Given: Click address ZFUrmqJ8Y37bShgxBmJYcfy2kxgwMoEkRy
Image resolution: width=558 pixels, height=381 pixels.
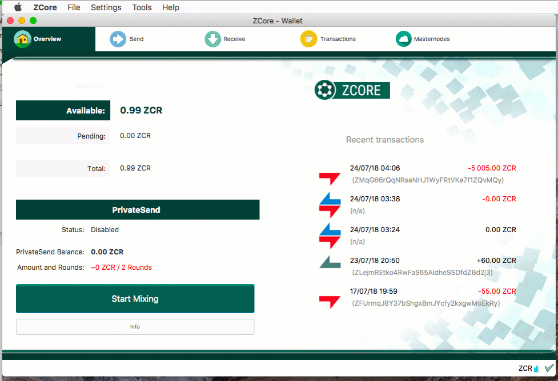Looking at the screenshot, I should [x=426, y=303].
